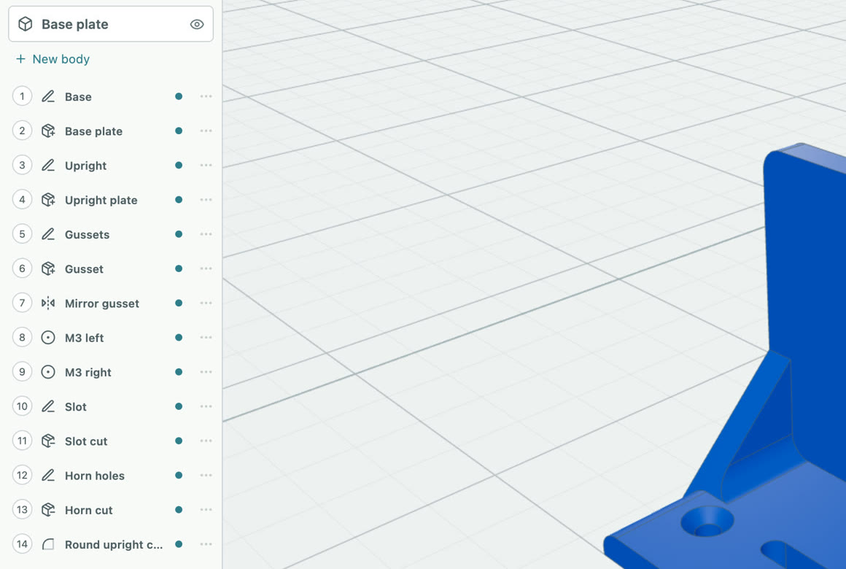This screenshot has width=846, height=569.
Task: Click the Slot sketch pencil icon
Action: (48, 406)
